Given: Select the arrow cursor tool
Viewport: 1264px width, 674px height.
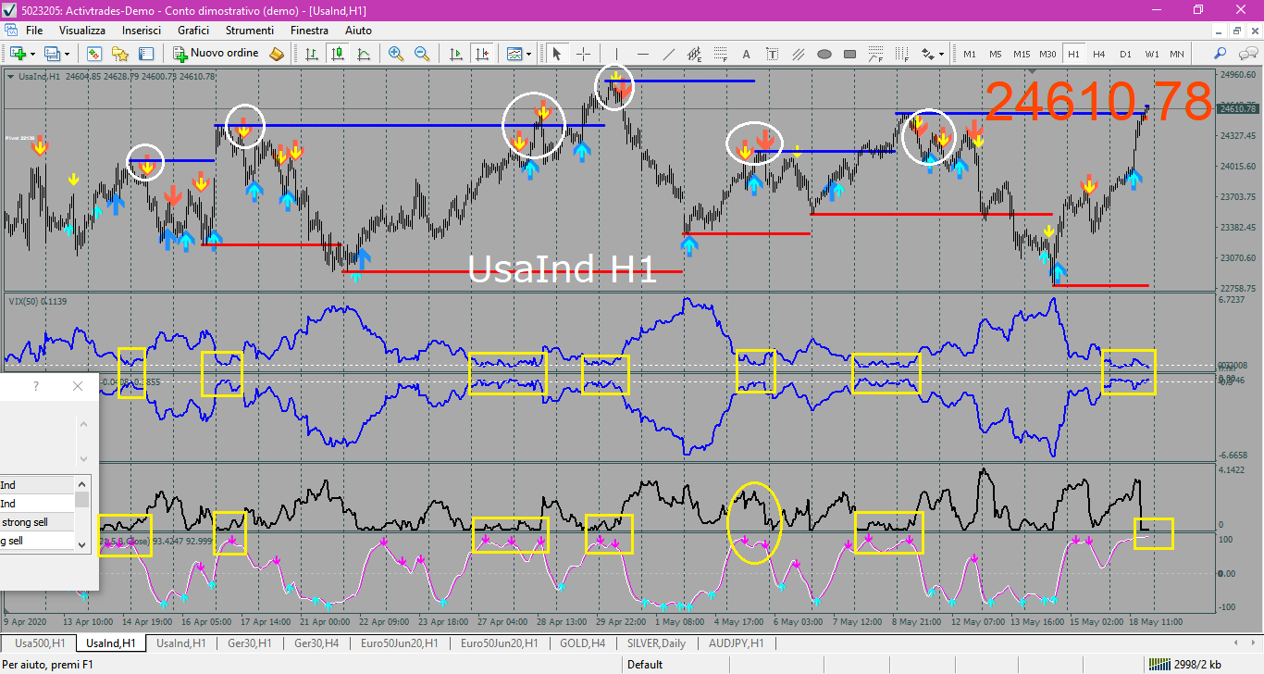Looking at the screenshot, I should pyautogui.click(x=557, y=54).
